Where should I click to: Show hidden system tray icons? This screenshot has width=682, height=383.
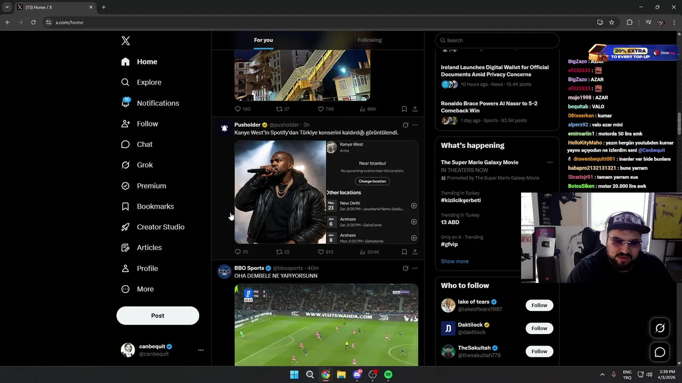[603, 374]
